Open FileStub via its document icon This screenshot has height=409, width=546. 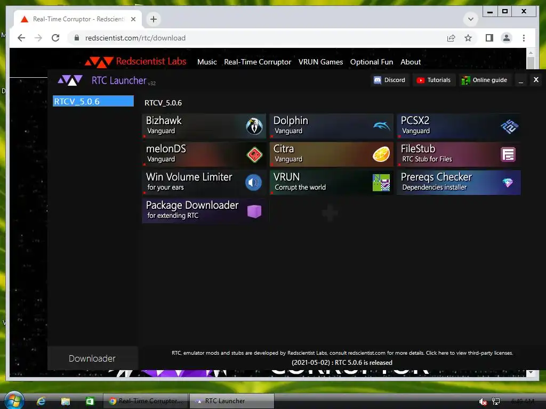point(508,154)
